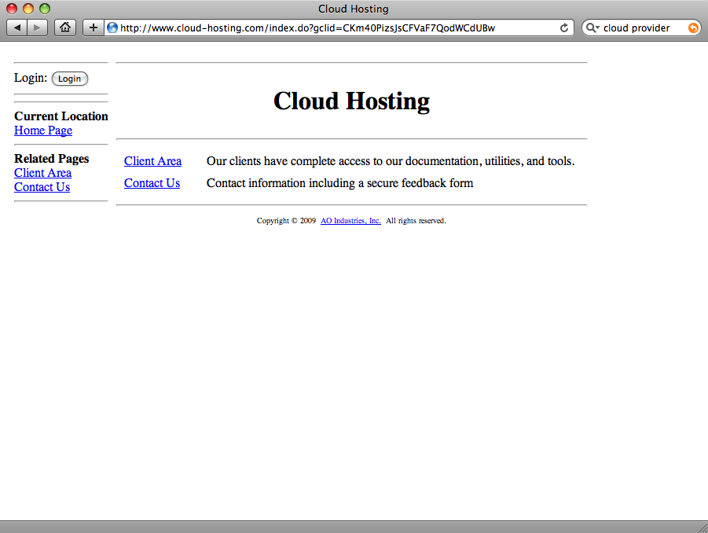Open the browser Home page icon
This screenshot has height=533, width=708.
pyautogui.click(x=64, y=28)
